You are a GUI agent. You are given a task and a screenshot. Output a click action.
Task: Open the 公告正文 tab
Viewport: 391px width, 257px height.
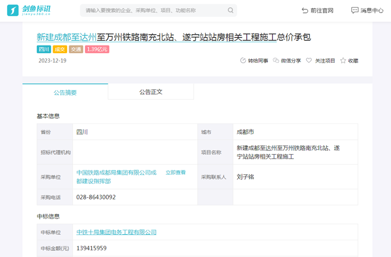click(x=151, y=92)
